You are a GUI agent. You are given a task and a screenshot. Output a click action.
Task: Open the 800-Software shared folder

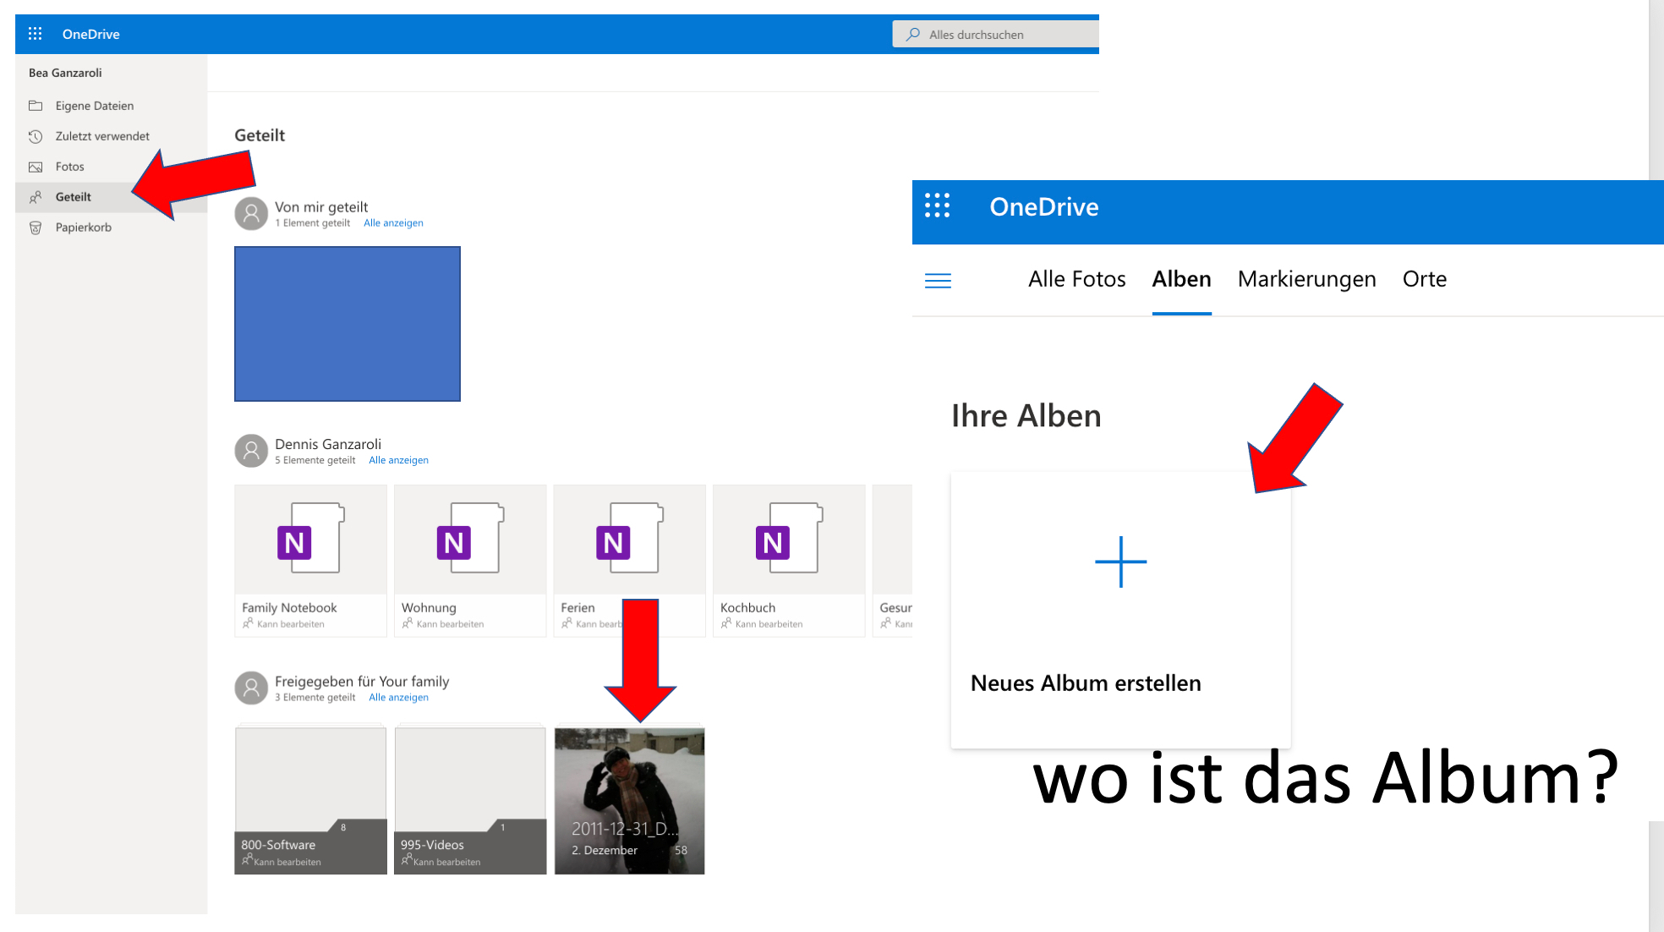(x=310, y=799)
